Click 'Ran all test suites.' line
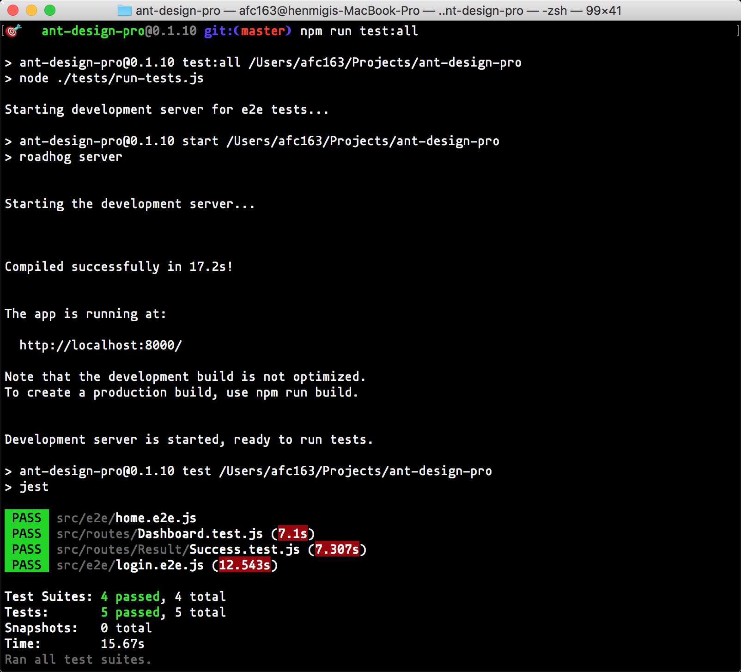The width and height of the screenshot is (741, 672). click(78, 660)
